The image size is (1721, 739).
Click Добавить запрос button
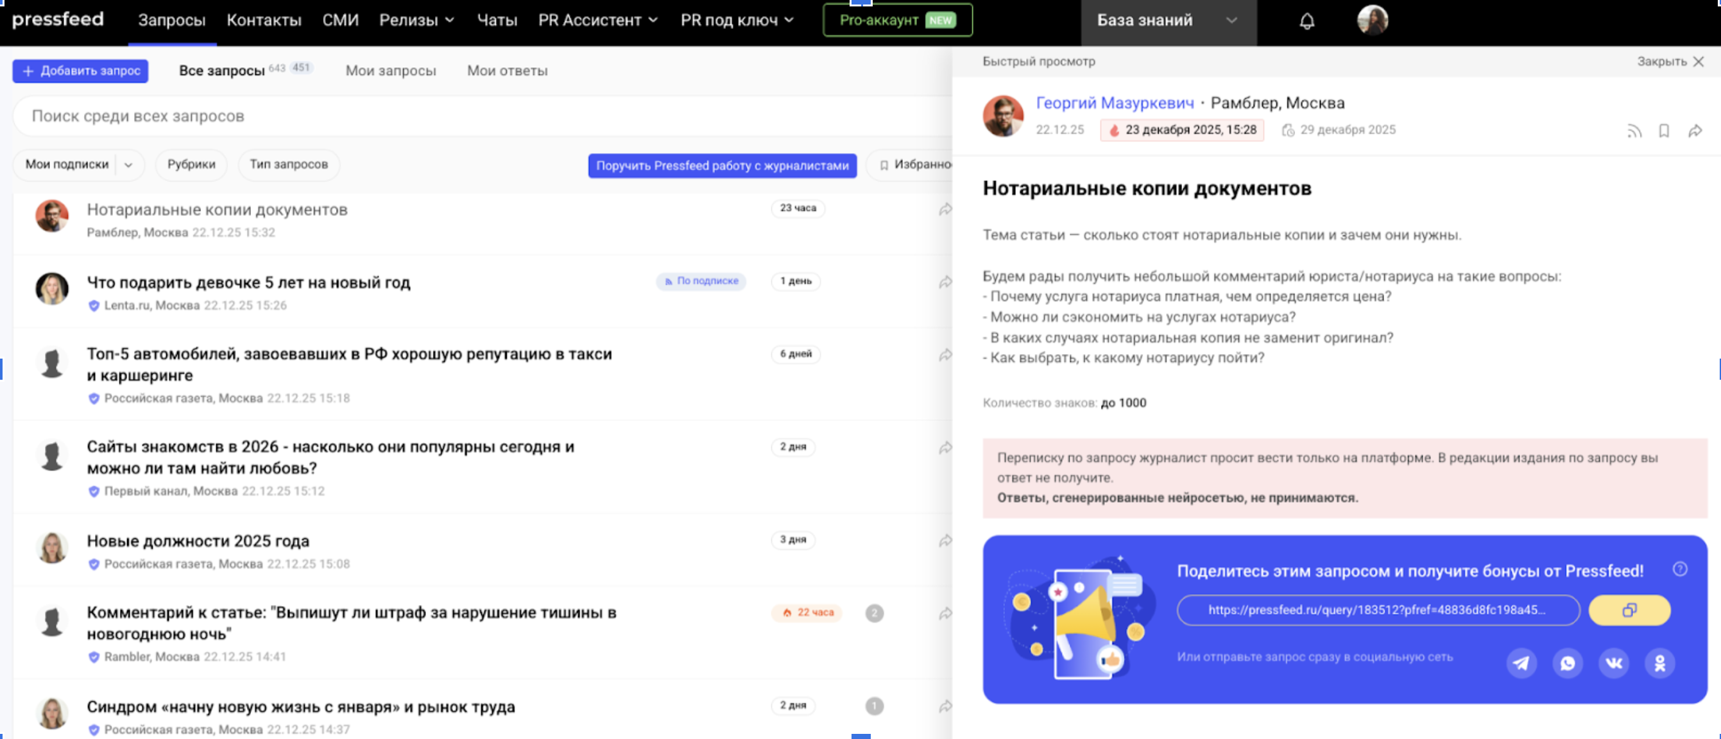click(80, 70)
